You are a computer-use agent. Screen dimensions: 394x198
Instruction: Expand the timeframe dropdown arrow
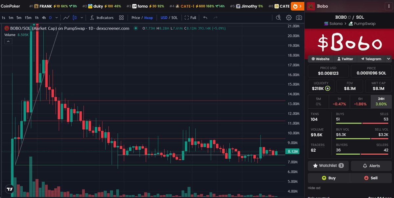(57, 17)
